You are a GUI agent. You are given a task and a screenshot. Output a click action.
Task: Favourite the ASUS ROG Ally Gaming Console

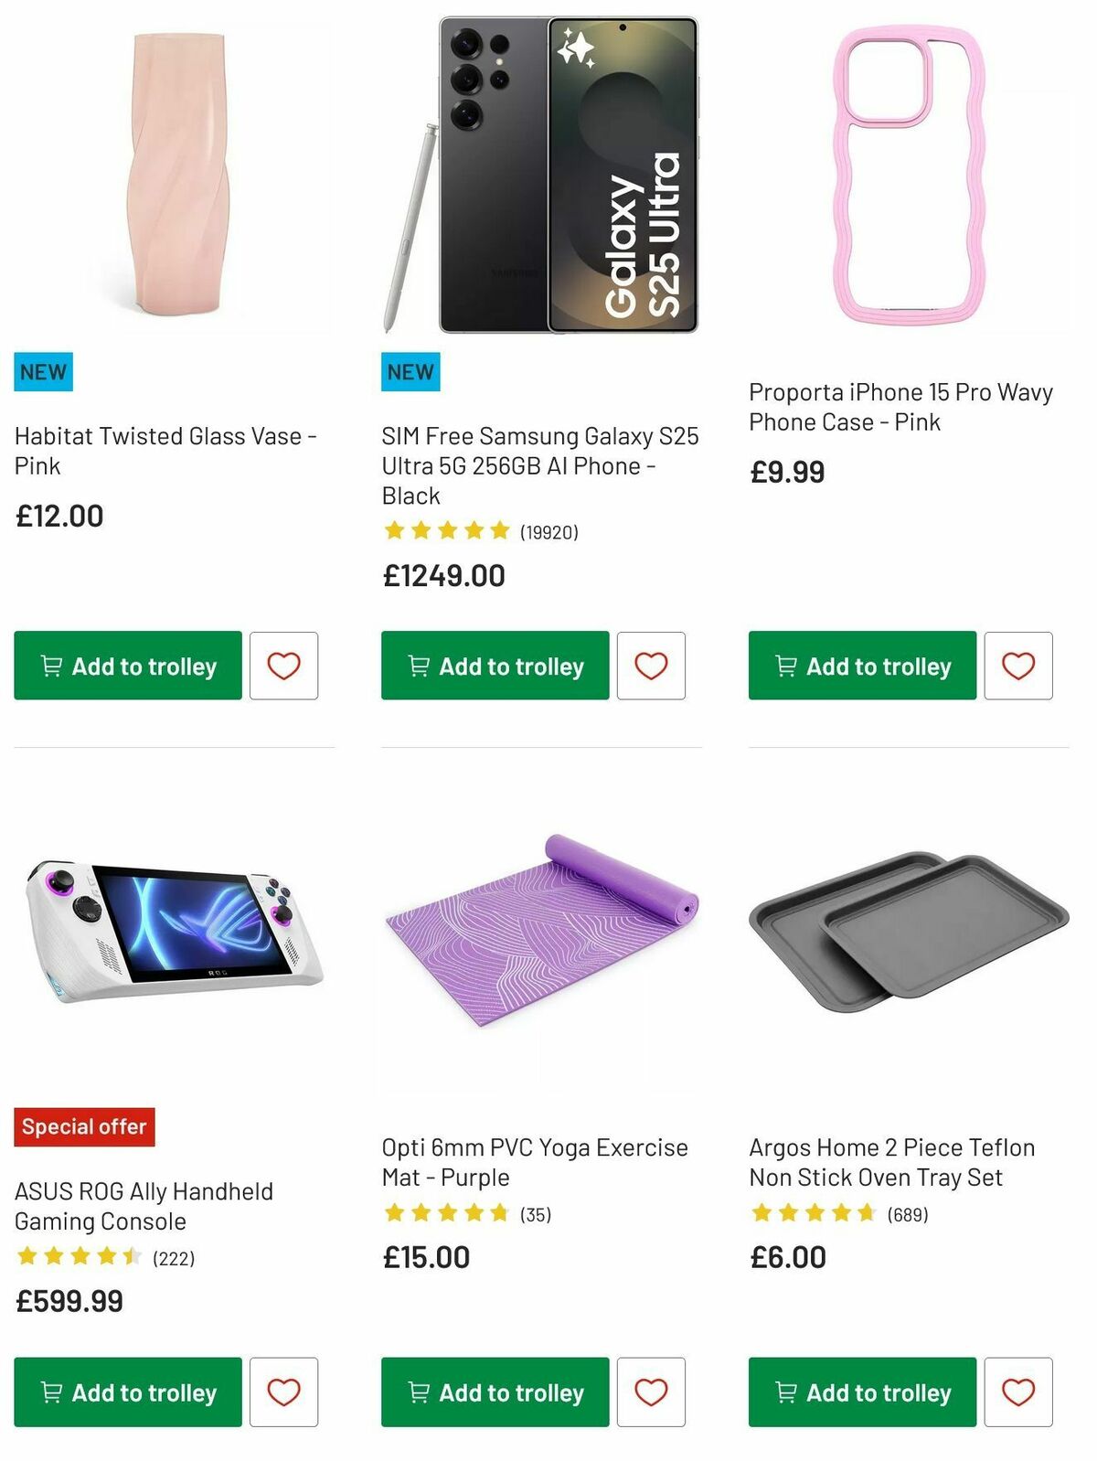pos(282,1392)
